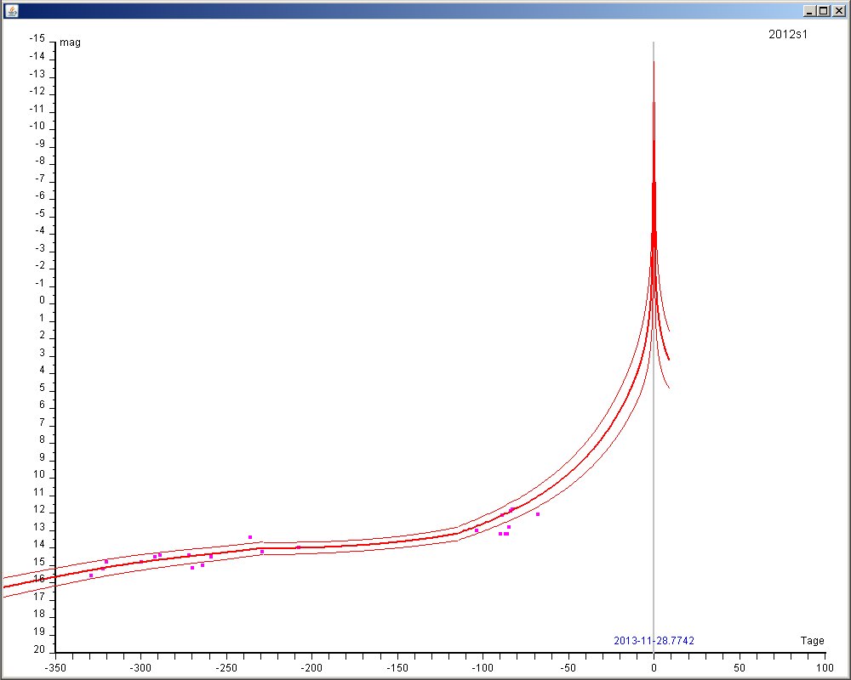The image size is (851, 680).
Task: Click the 15 magnitude axis label
Action: 39,562
